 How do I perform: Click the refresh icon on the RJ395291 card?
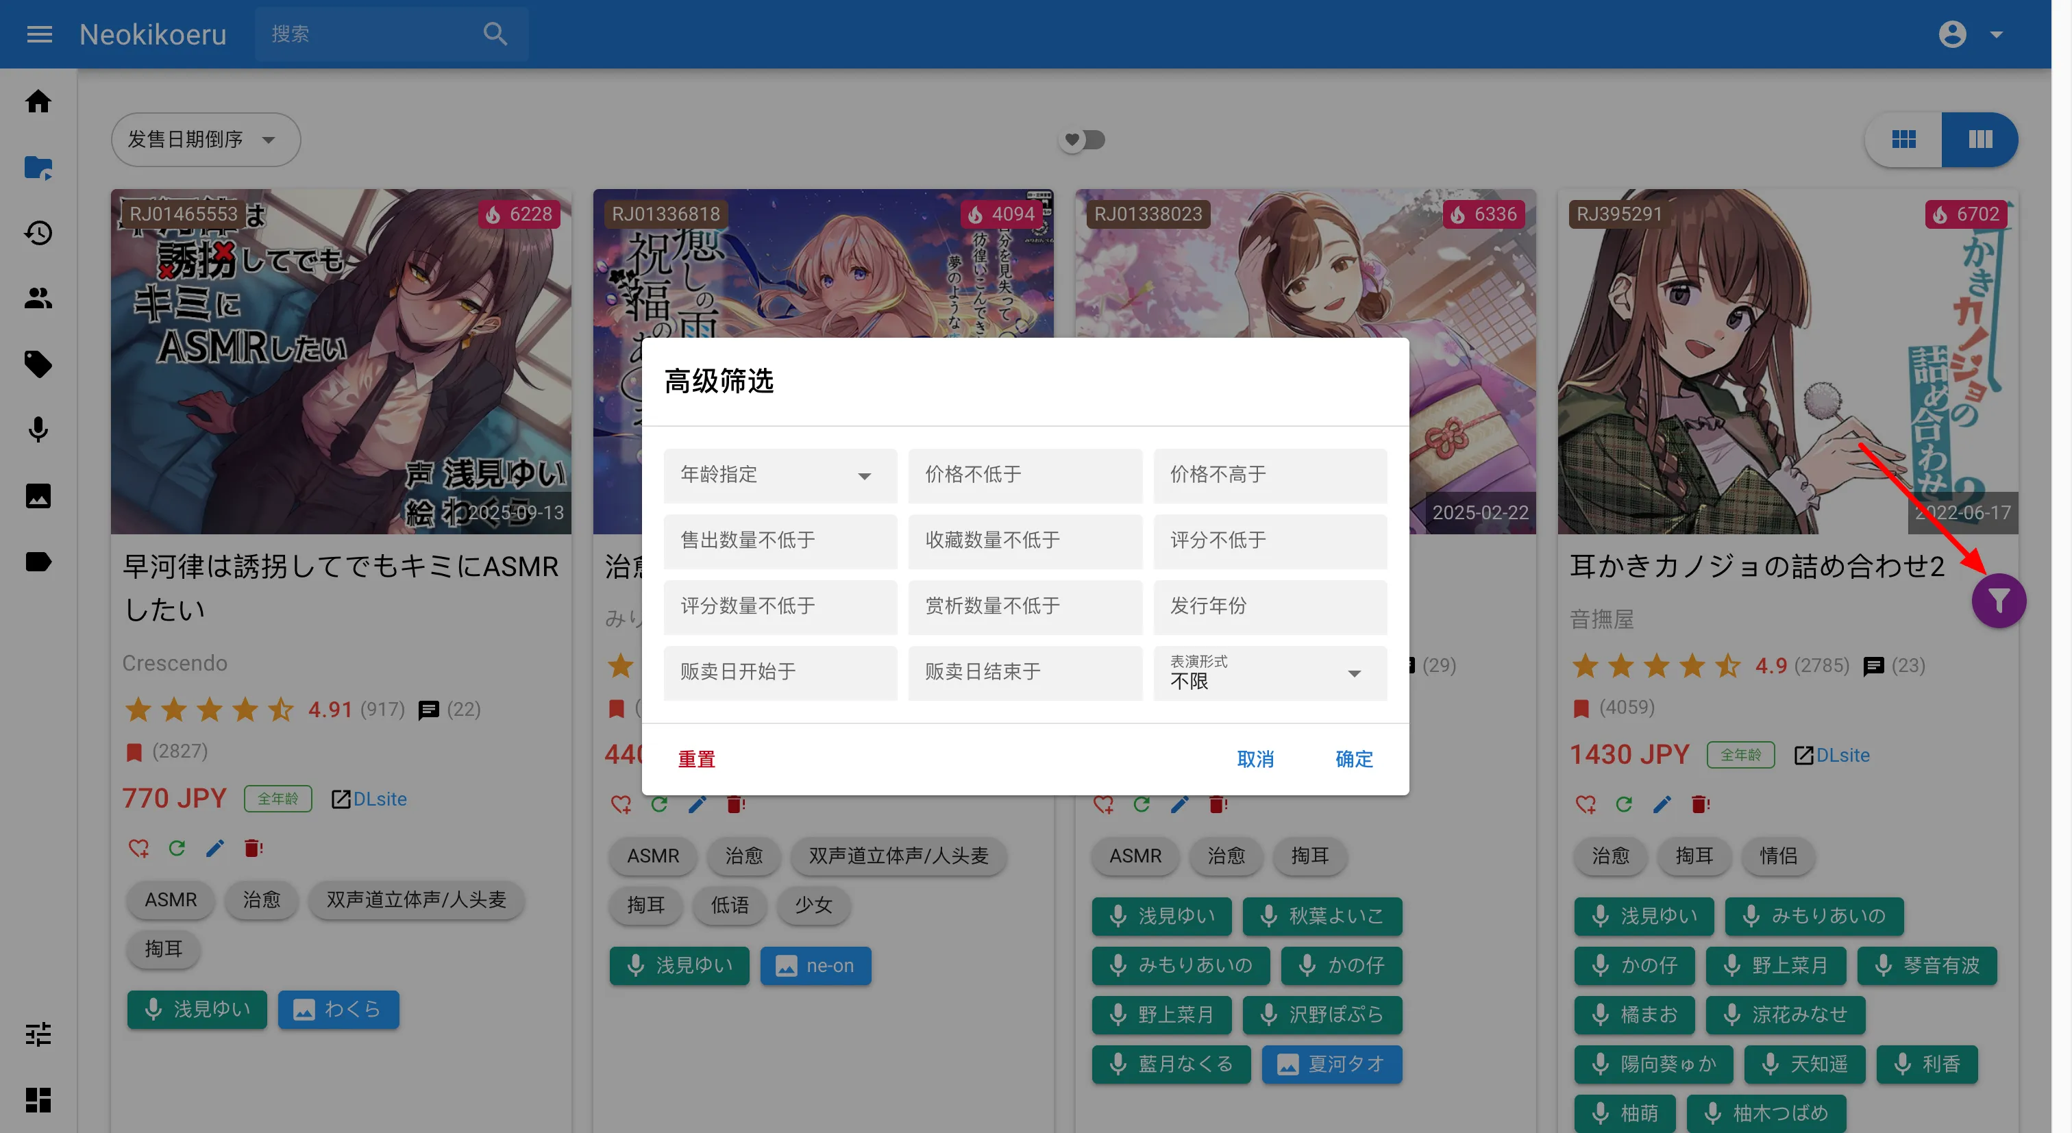click(x=1624, y=804)
